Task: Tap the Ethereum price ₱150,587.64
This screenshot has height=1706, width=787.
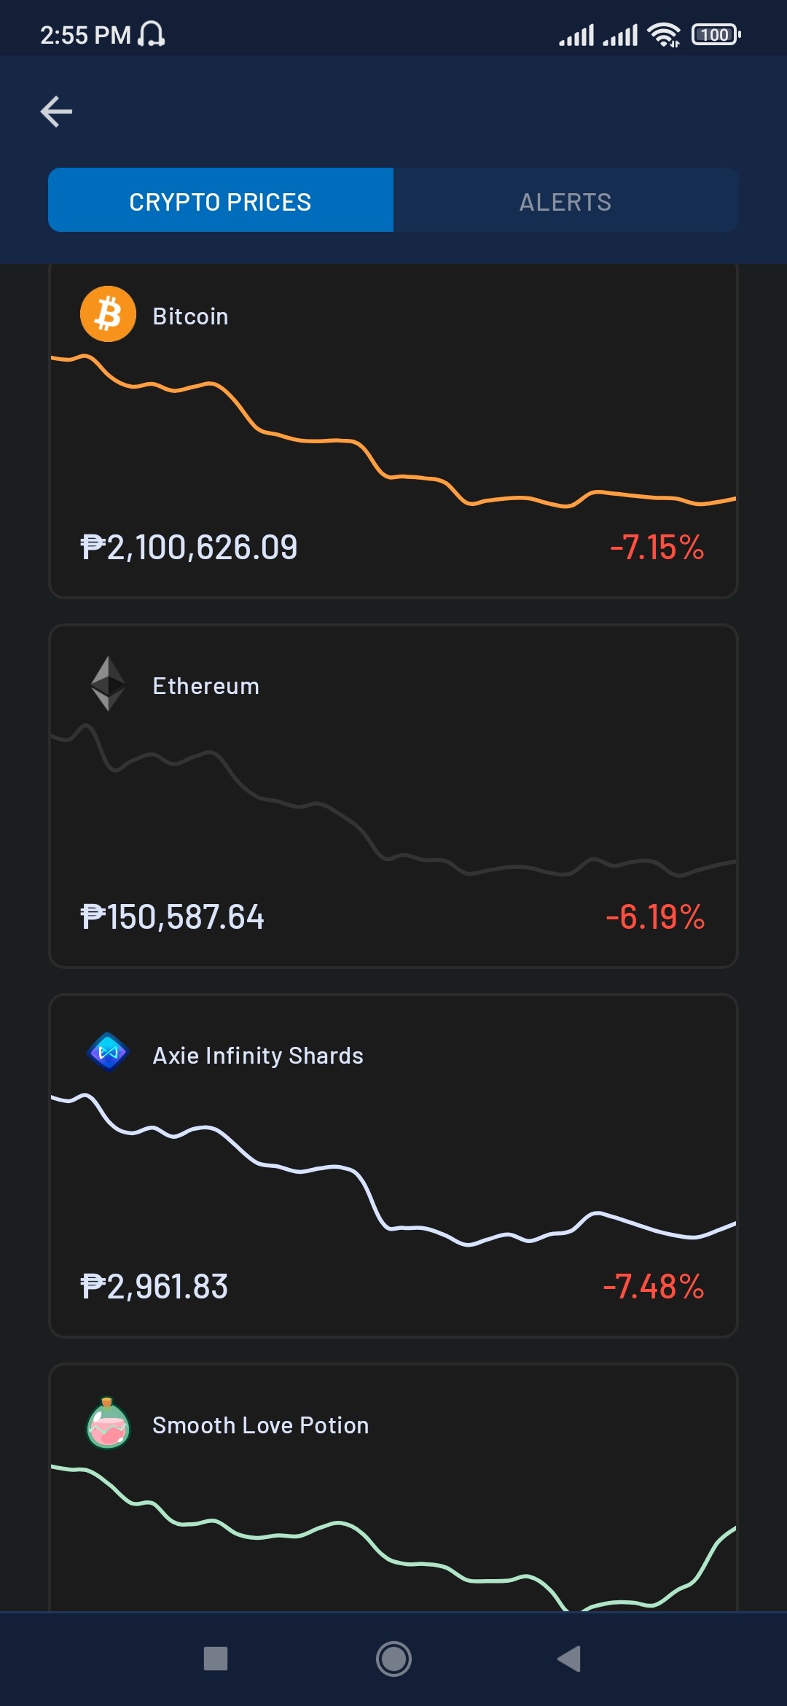Action: (x=172, y=917)
